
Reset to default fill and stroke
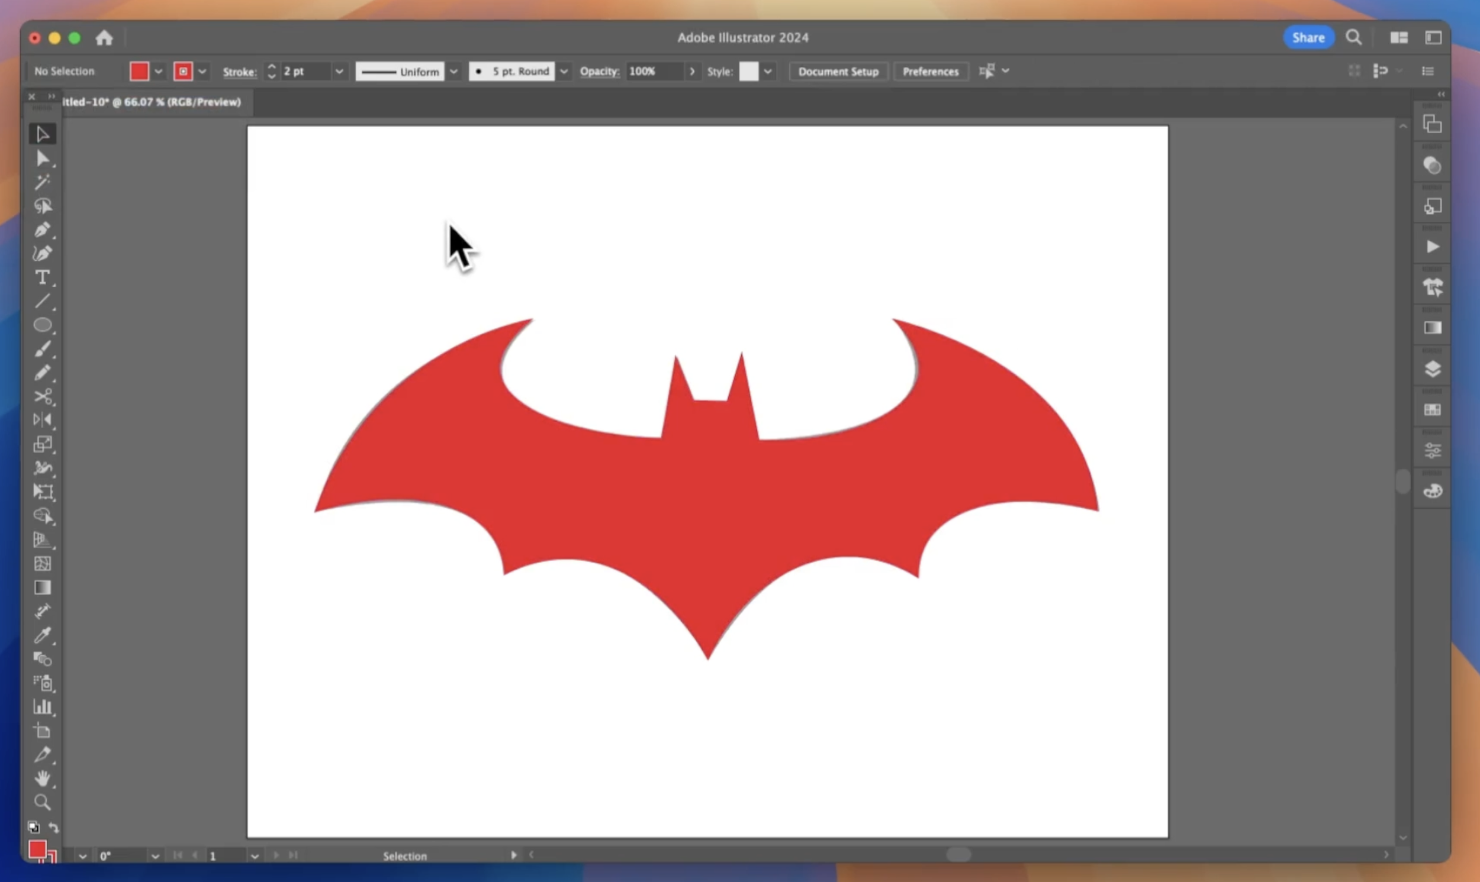coord(33,828)
